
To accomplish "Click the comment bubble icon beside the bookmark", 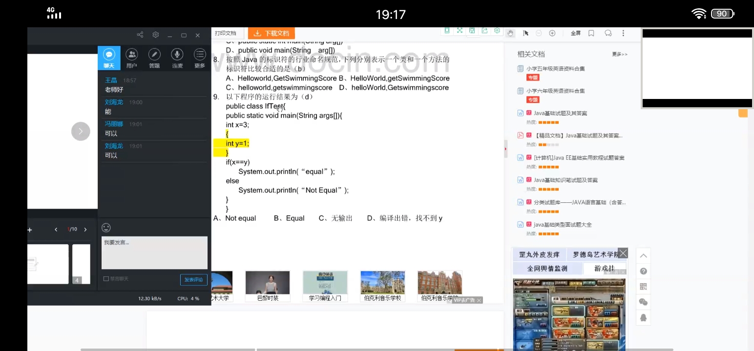I will pyautogui.click(x=608, y=33).
